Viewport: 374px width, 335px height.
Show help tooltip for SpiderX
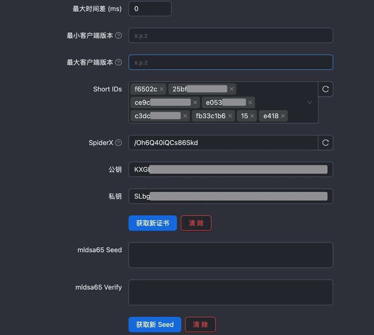pyautogui.click(x=118, y=143)
